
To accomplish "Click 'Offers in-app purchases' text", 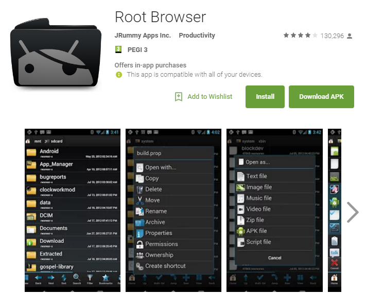I will (x=150, y=65).
